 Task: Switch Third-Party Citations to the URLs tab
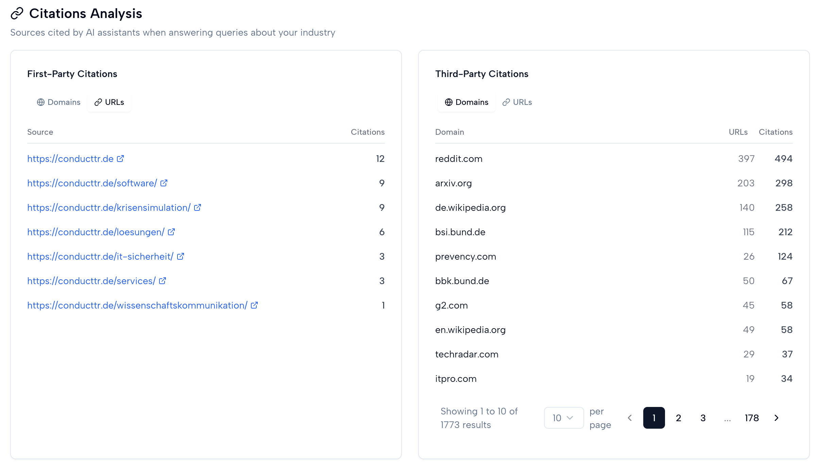(517, 102)
